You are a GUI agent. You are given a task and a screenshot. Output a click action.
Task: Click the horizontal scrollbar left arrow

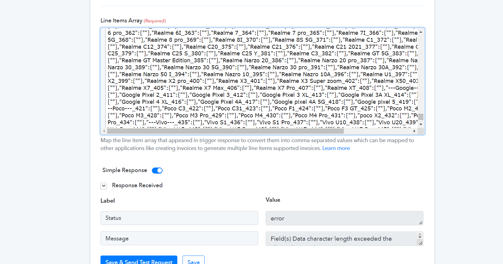coord(104,131)
